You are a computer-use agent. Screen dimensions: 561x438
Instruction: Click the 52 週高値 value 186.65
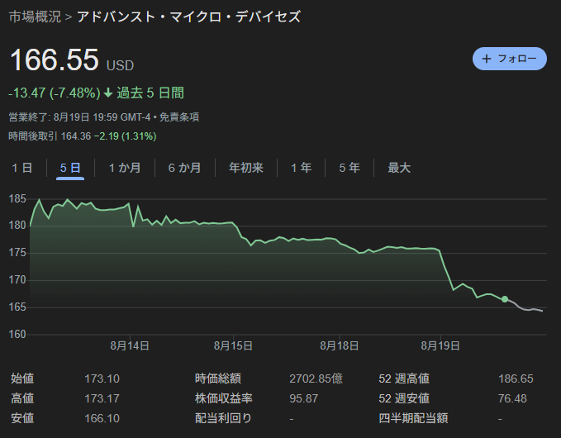pos(516,378)
